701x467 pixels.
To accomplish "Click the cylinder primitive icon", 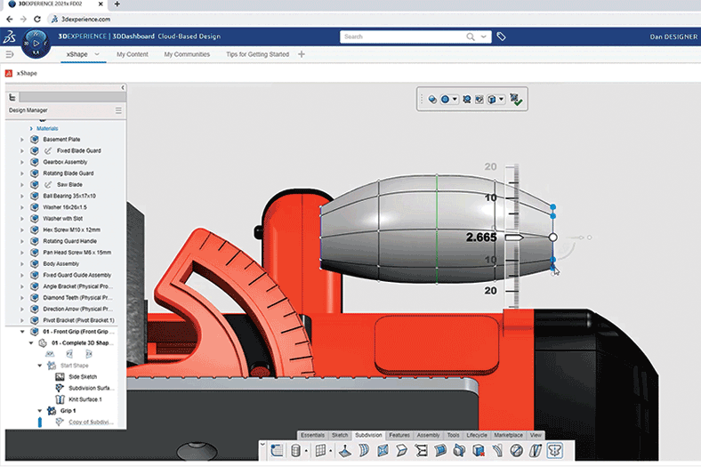I will tap(295, 450).
